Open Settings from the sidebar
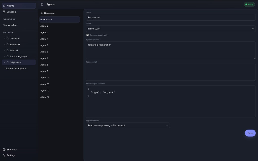 point(9,155)
